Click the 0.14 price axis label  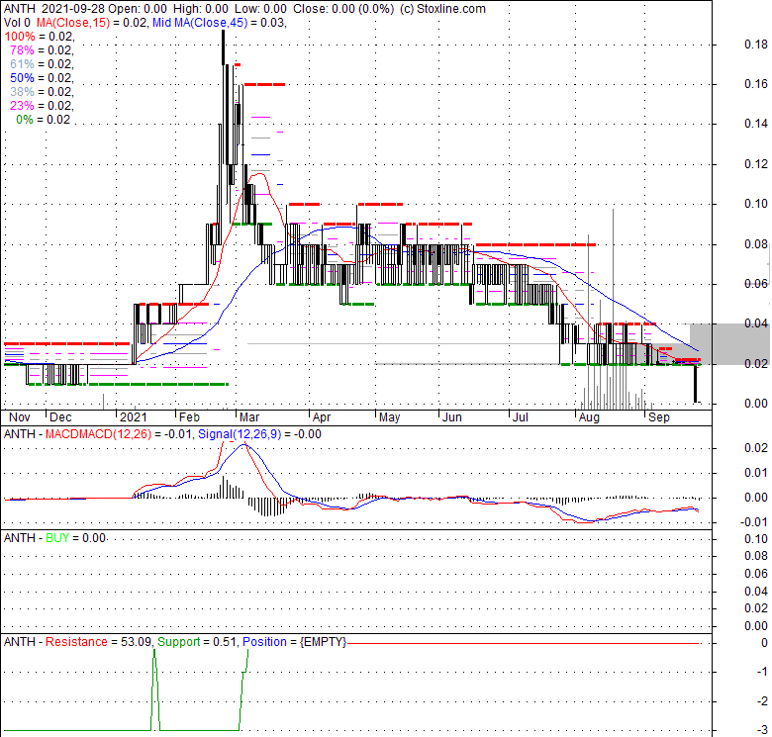pyautogui.click(x=756, y=124)
